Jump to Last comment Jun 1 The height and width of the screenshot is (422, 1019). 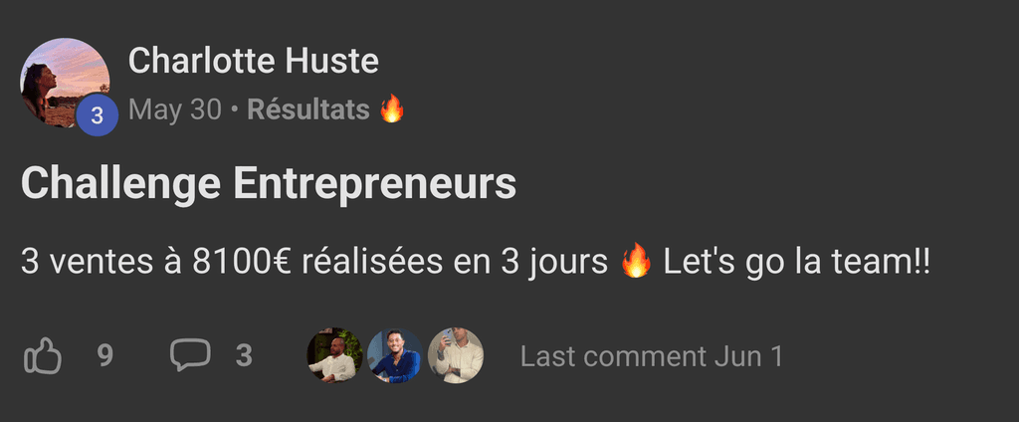652,356
